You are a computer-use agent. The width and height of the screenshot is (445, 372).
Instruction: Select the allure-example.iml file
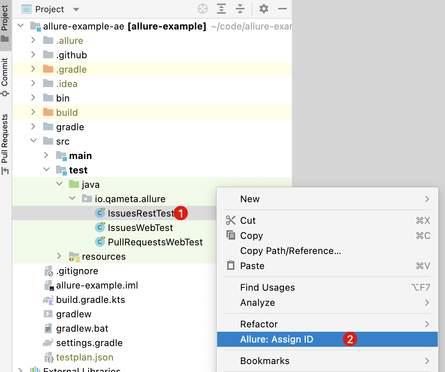[97, 285]
